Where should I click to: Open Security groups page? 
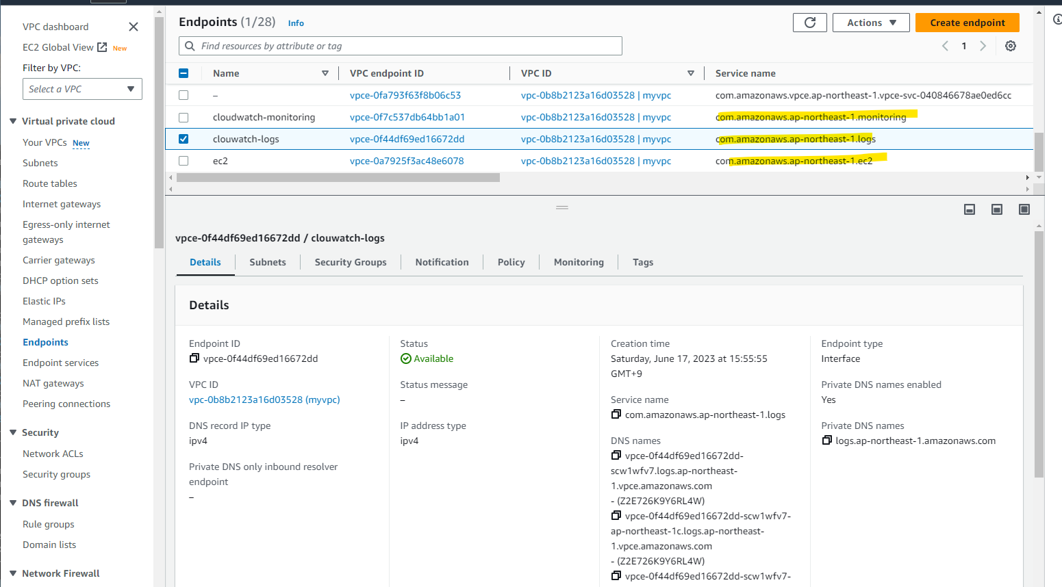point(57,474)
